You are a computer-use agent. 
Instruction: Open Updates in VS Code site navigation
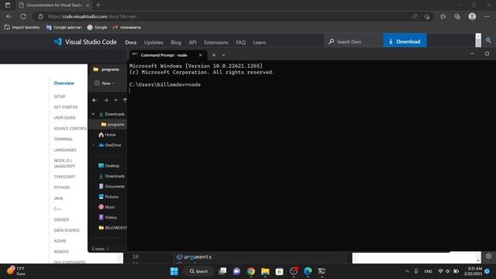[x=153, y=42]
